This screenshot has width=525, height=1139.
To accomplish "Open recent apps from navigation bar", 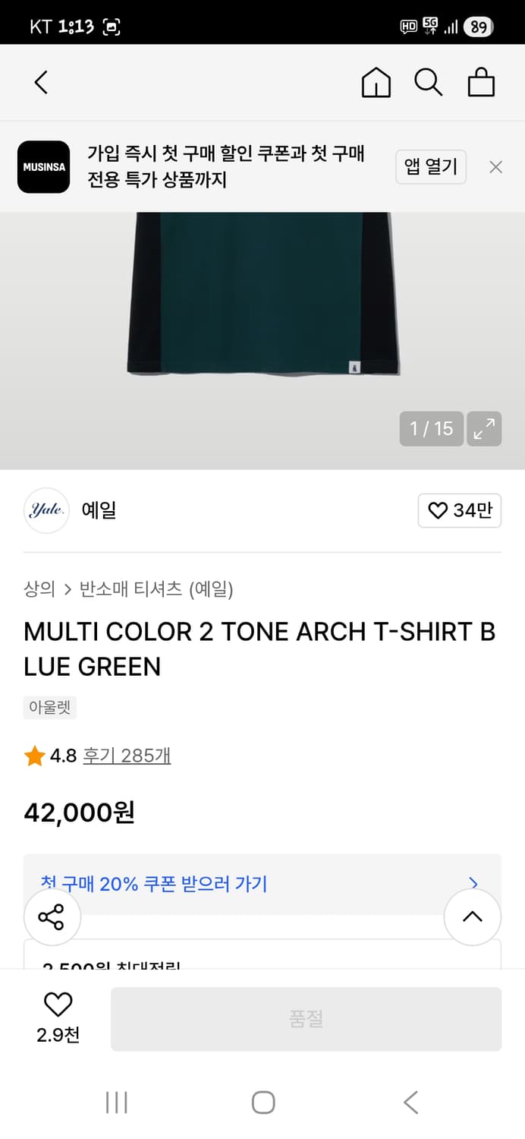I will pyautogui.click(x=115, y=1103).
